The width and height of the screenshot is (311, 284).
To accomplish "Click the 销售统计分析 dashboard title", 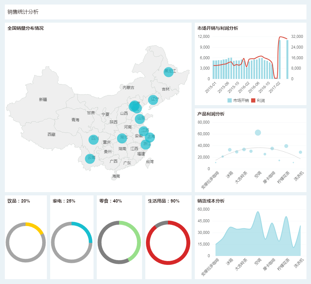I will (x=23, y=12).
